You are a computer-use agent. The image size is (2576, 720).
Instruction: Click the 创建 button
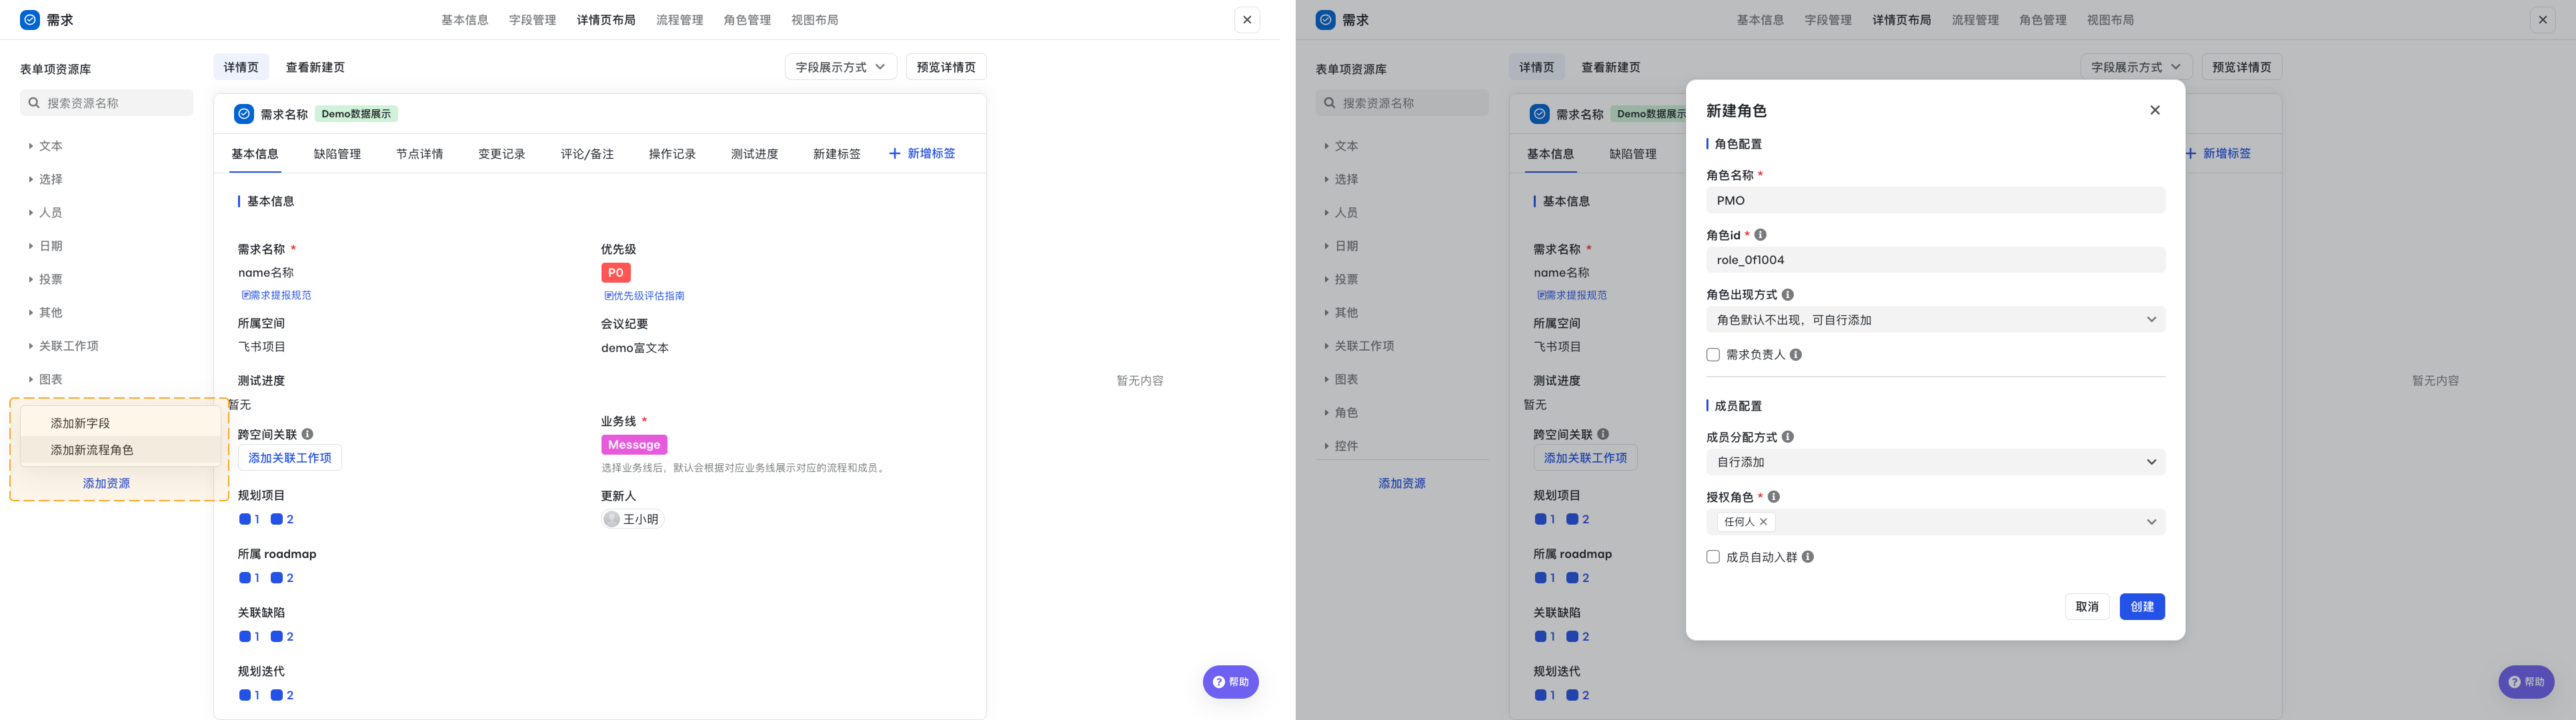(2142, 607)
